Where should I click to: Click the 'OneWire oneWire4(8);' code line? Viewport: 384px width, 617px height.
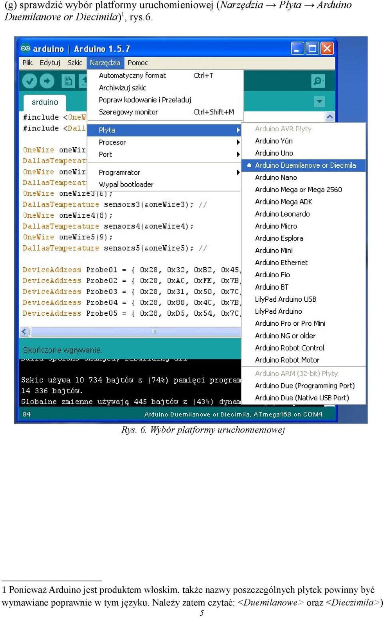68,215
